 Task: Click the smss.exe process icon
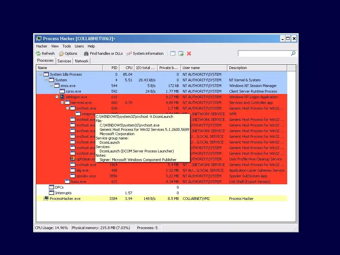57,85
